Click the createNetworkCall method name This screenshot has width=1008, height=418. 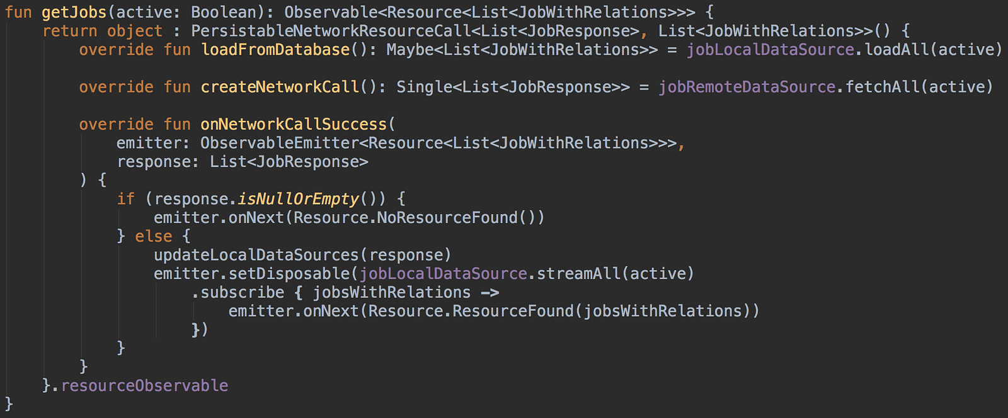pyautogui.click(x=280, y=87)
